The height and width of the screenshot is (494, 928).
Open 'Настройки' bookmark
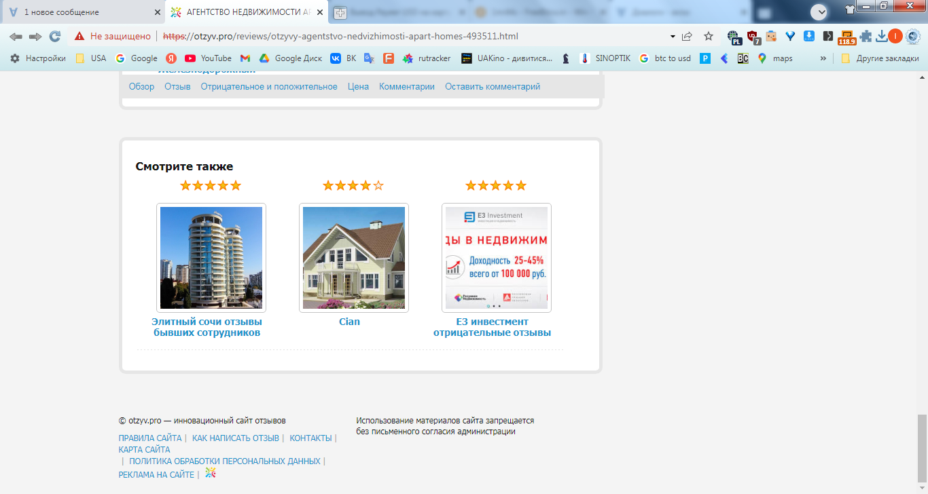[x=38, y=58]
